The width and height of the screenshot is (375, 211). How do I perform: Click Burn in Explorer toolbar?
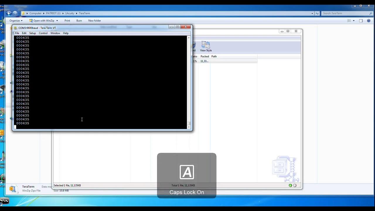[x=79, y=21]
